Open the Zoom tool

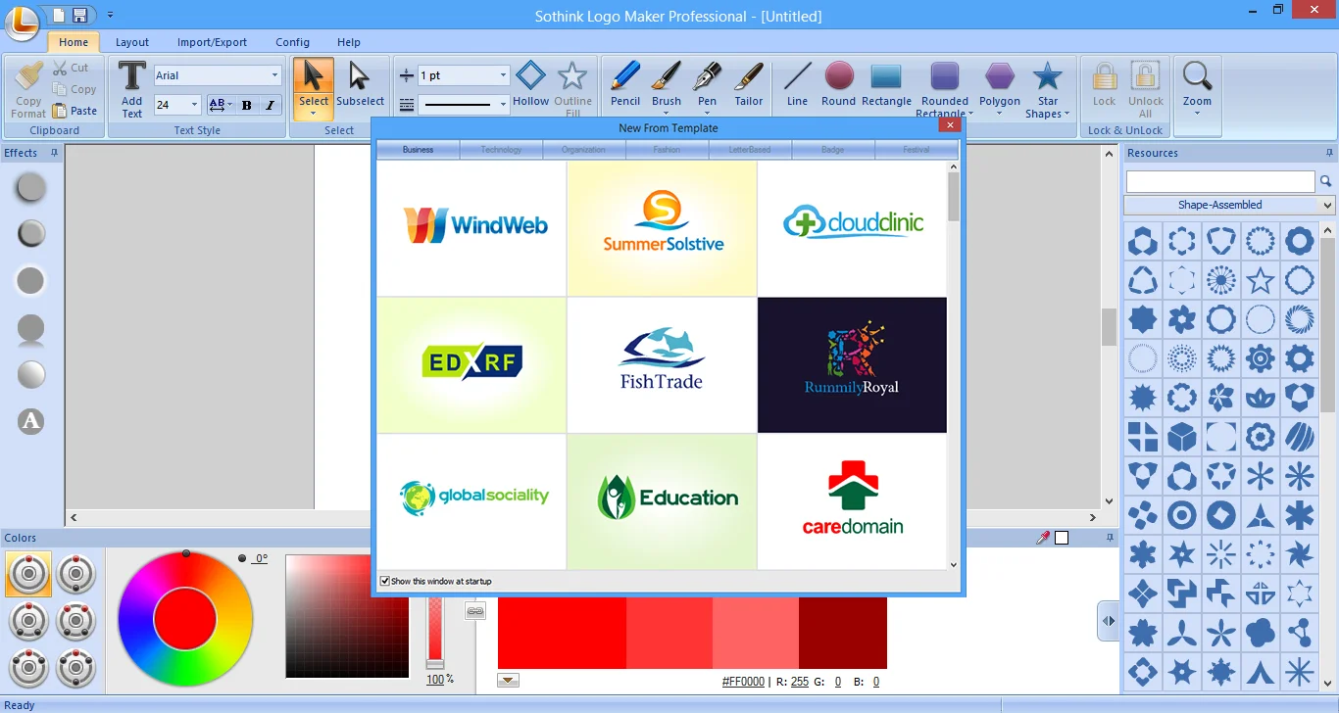[x=1197, y=88]
